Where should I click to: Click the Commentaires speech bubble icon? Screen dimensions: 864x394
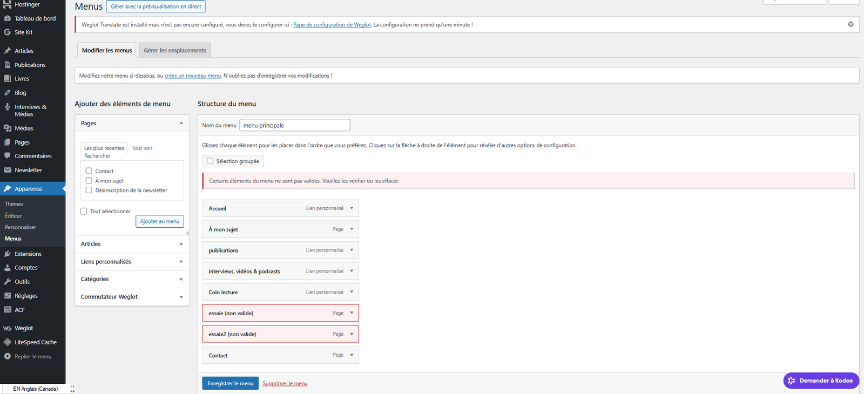click(8, 156)
